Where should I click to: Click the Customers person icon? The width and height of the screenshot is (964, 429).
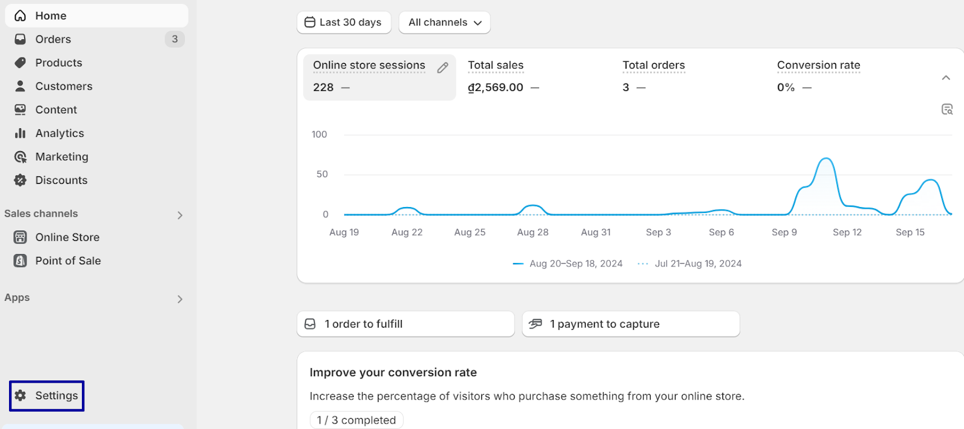click(x=20, y=86)
